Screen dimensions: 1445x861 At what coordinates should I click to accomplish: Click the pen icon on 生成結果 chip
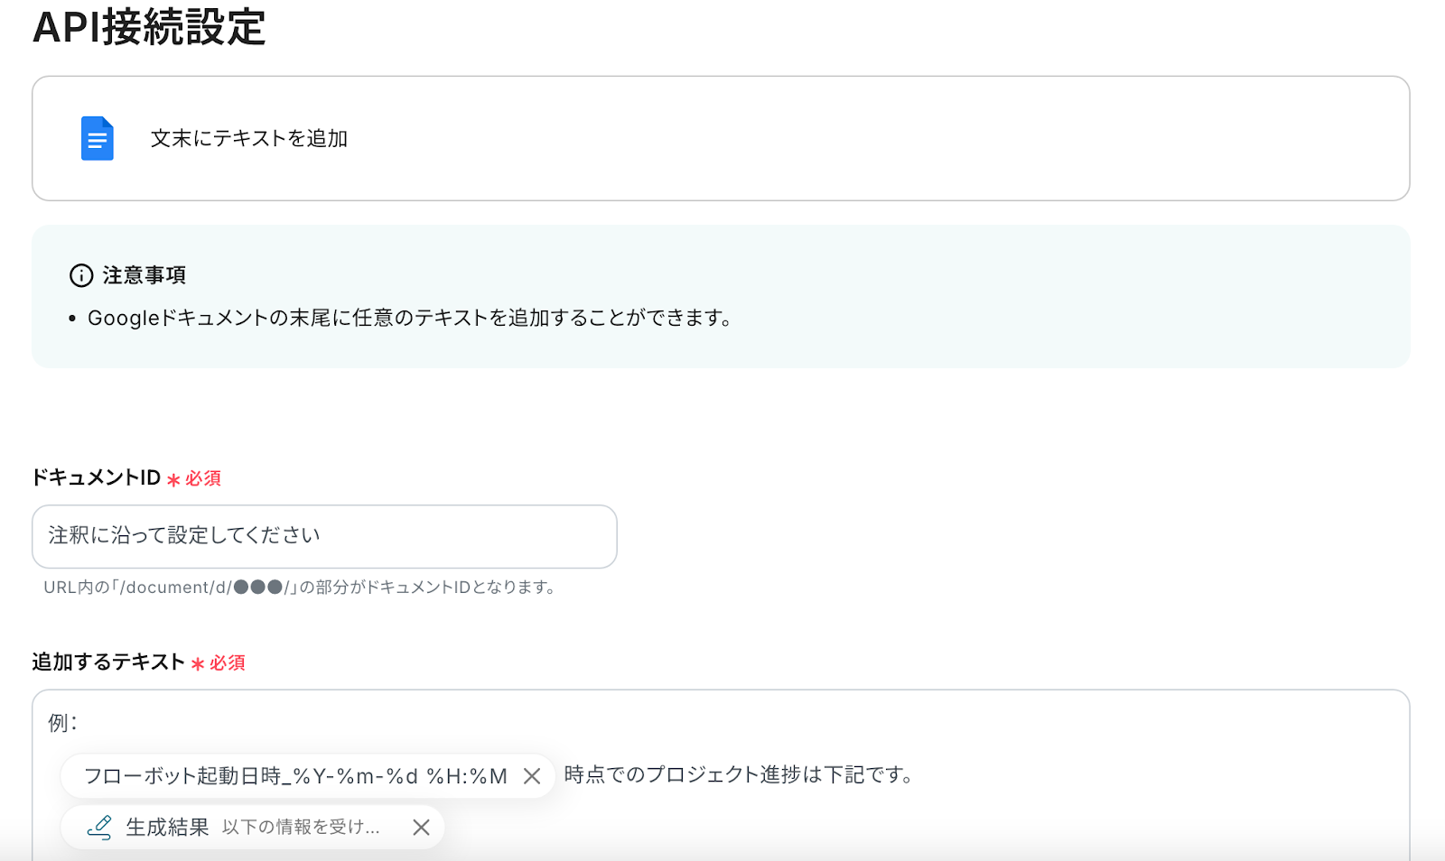[x=99, y=828]
